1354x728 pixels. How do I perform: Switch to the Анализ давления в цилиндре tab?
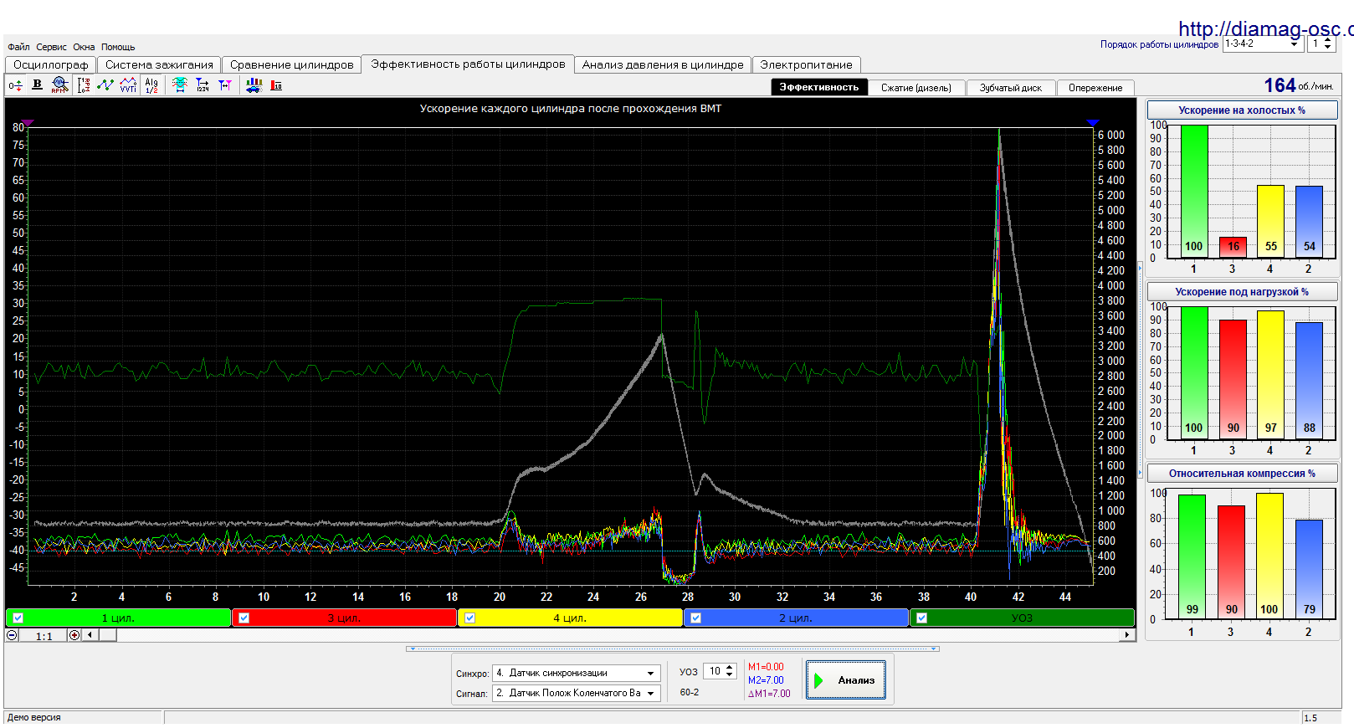[x=663, y=65]
